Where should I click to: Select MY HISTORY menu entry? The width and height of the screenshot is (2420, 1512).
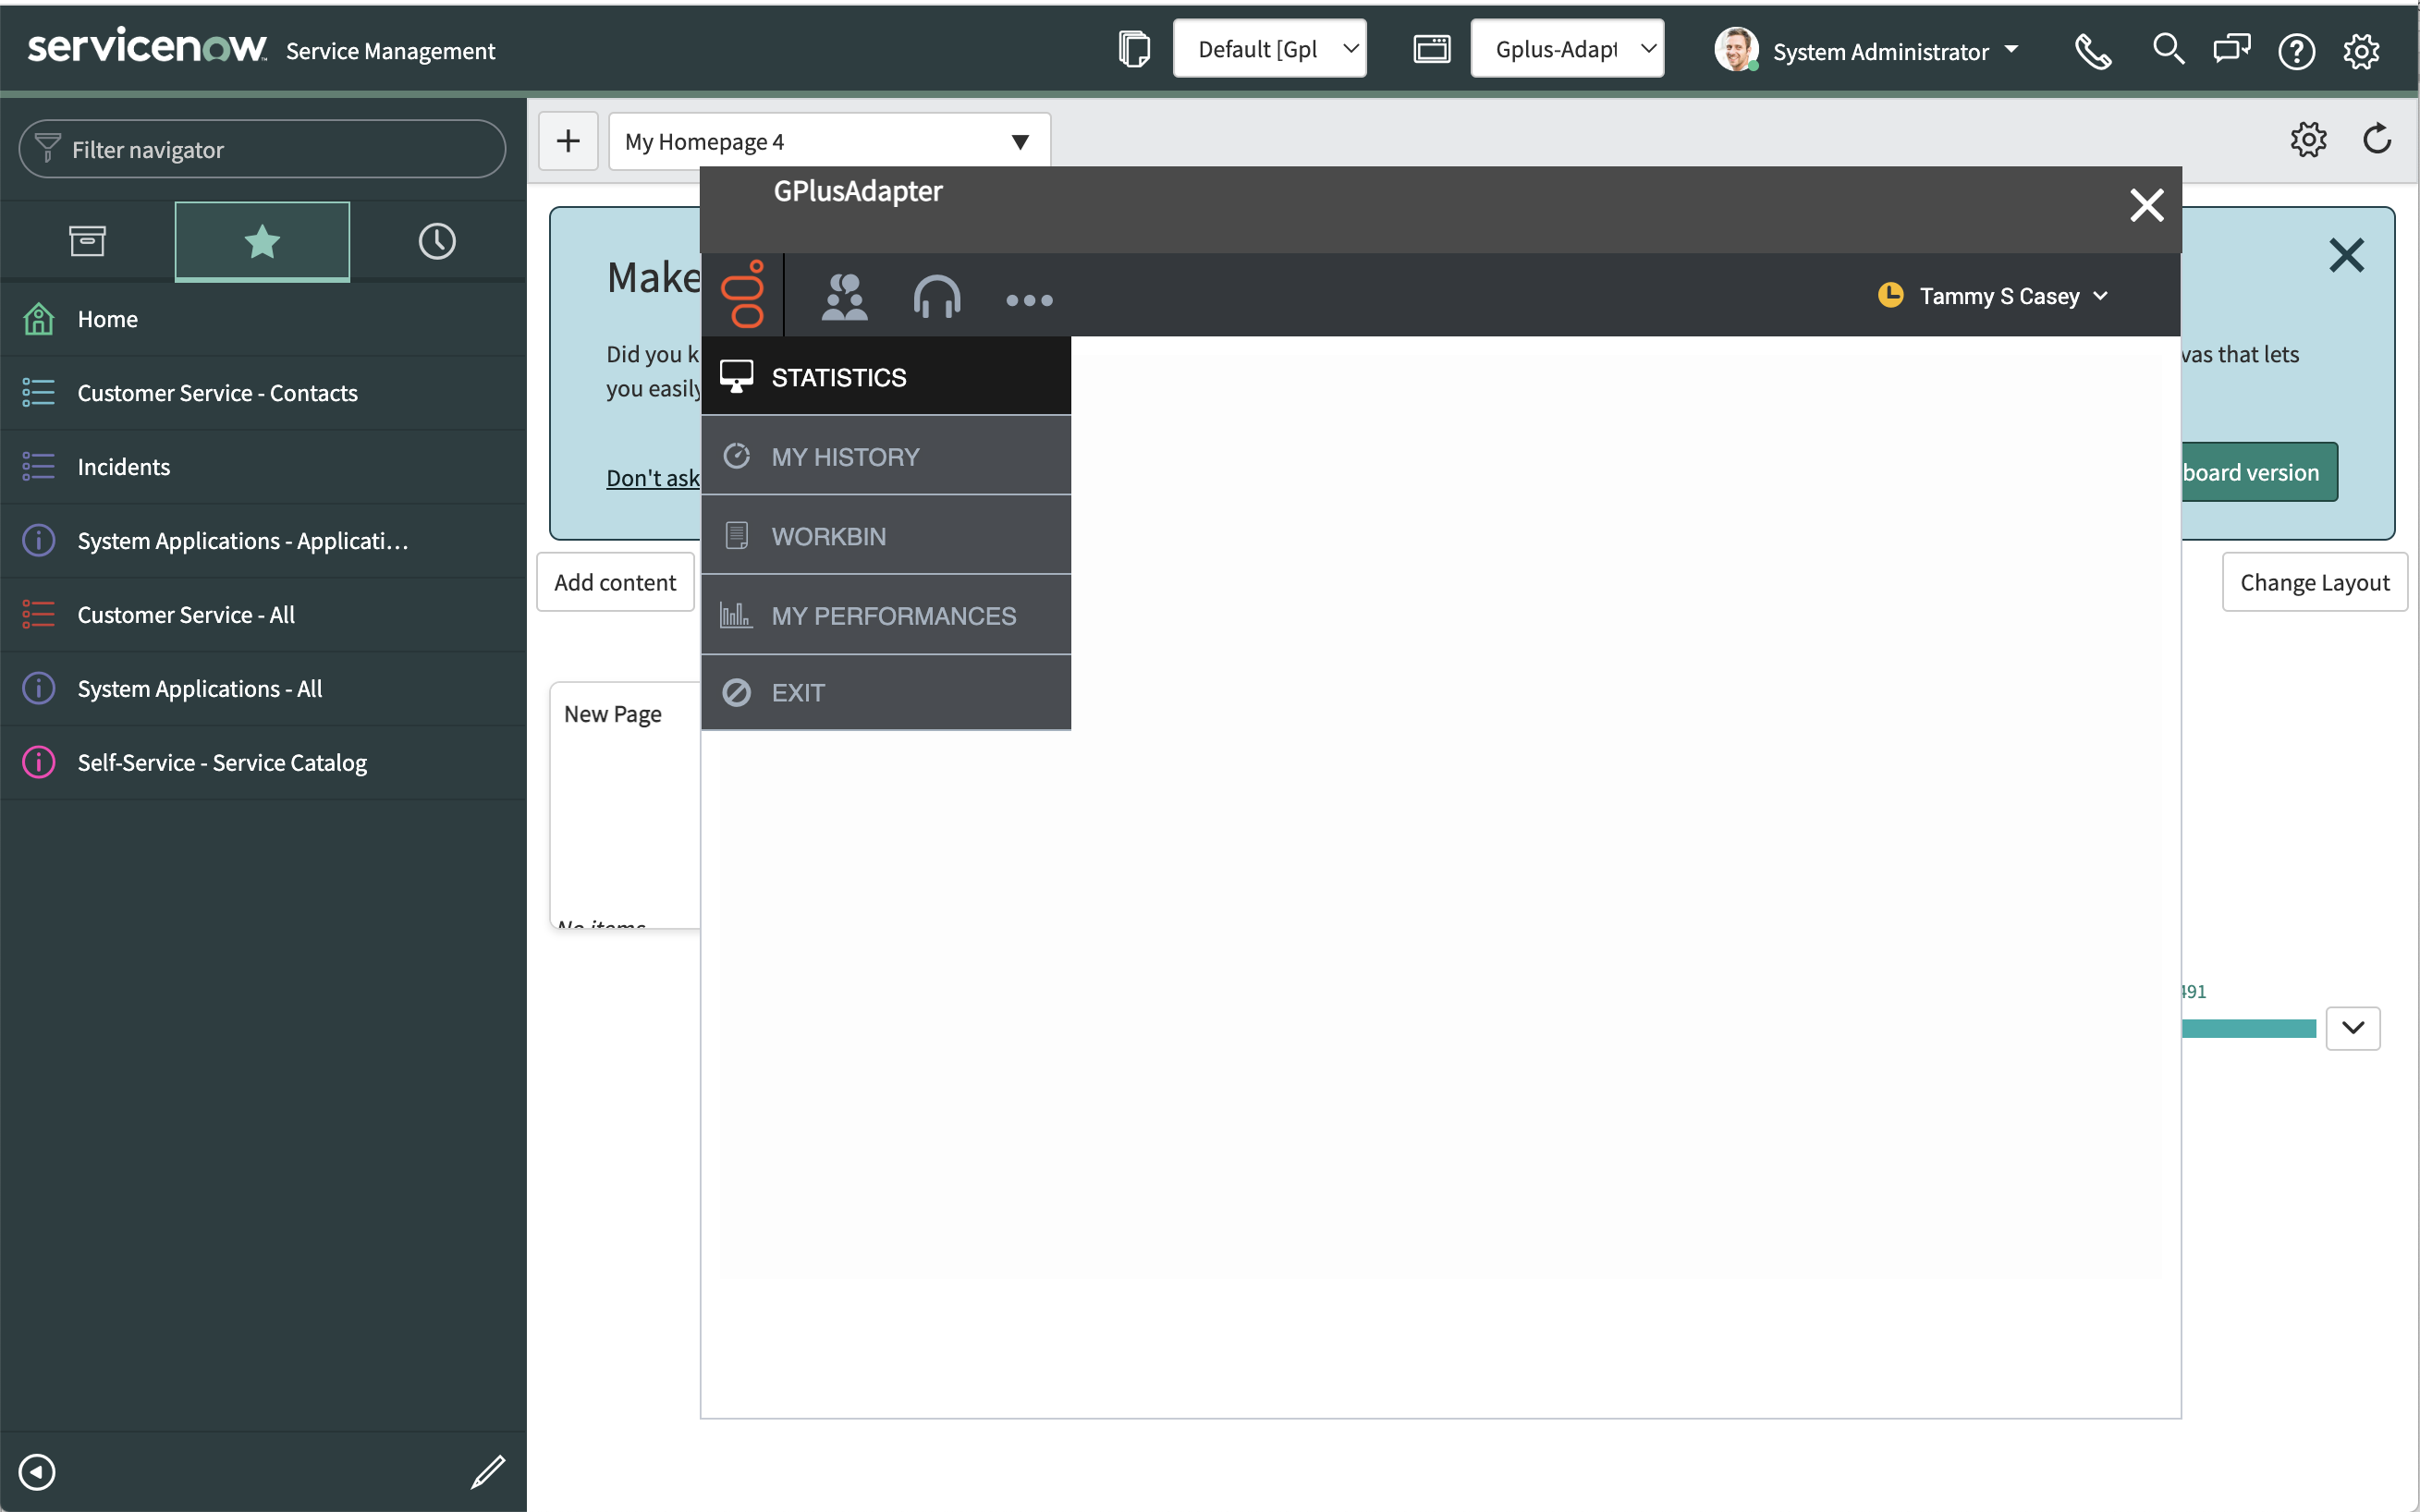click(886, 456)
